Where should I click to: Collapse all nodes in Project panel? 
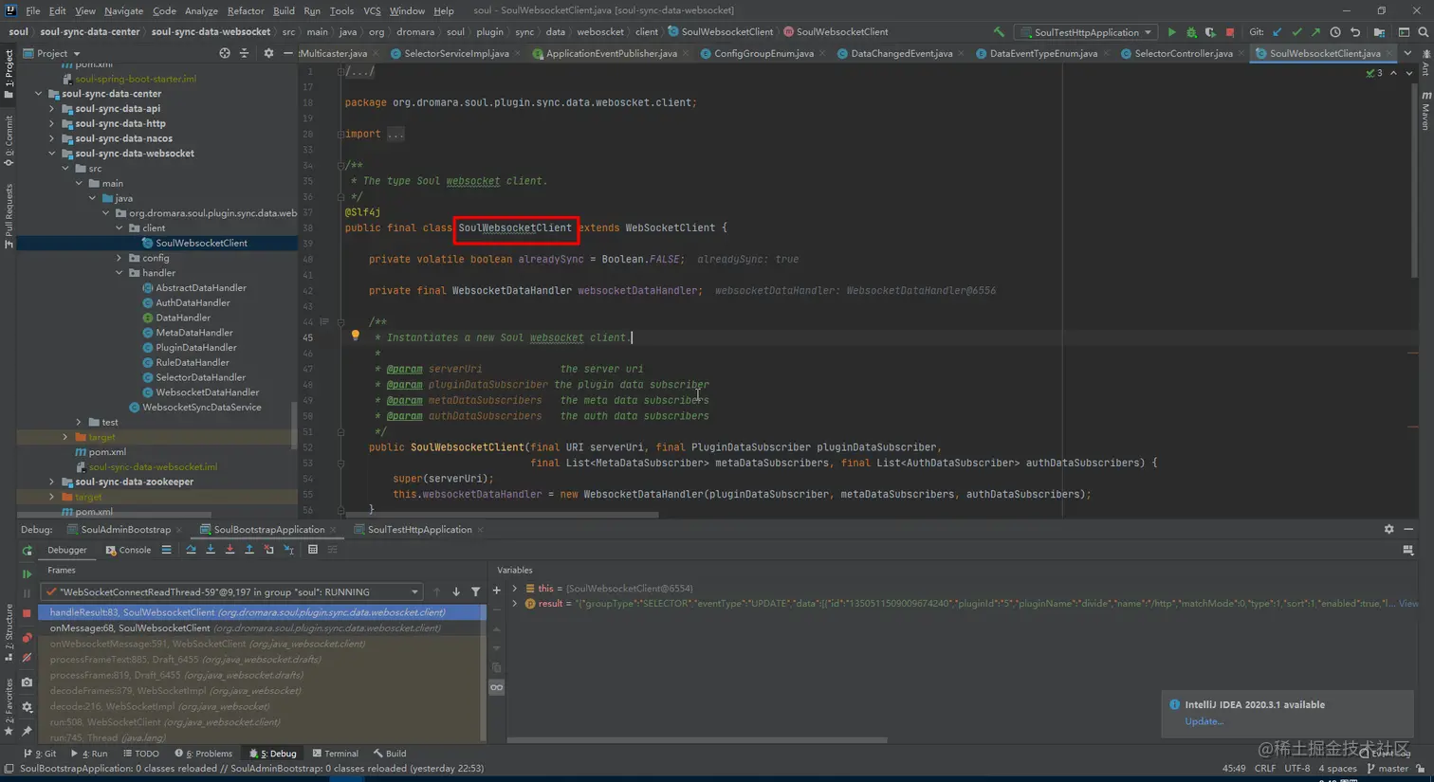(x=244, y=53)
